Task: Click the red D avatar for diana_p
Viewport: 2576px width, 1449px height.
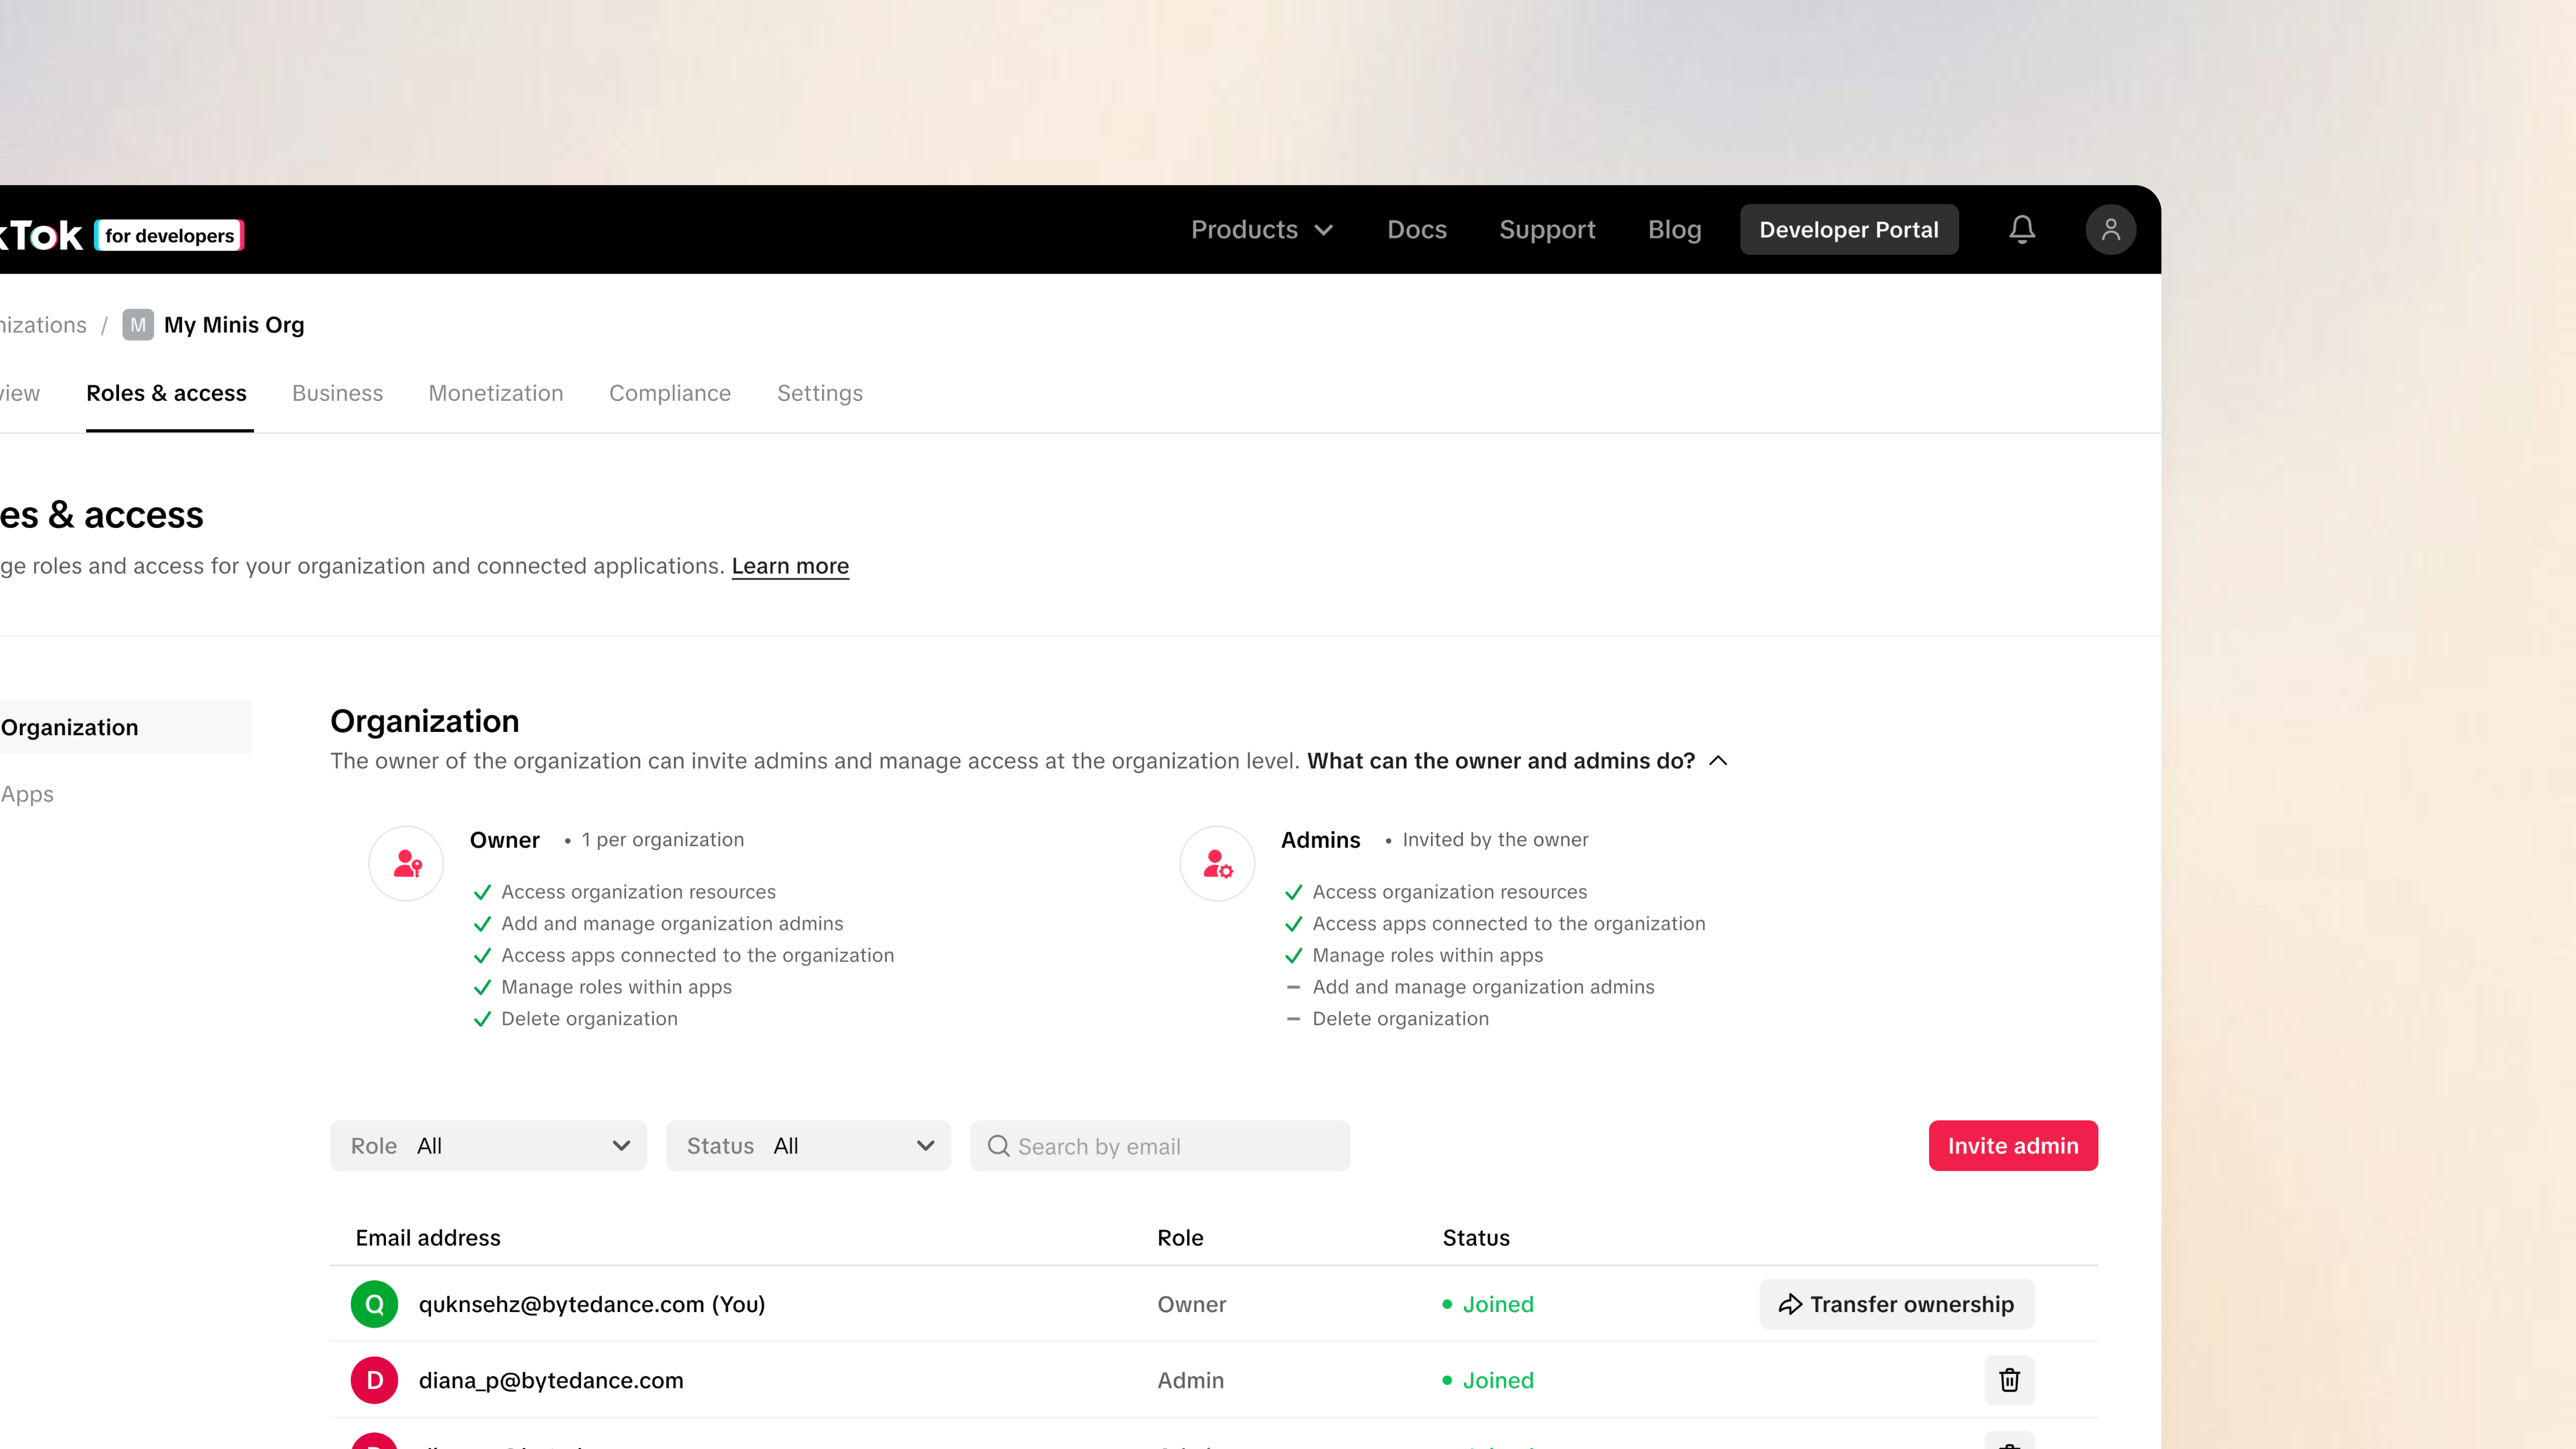Action: click(x=374, y=1380)
